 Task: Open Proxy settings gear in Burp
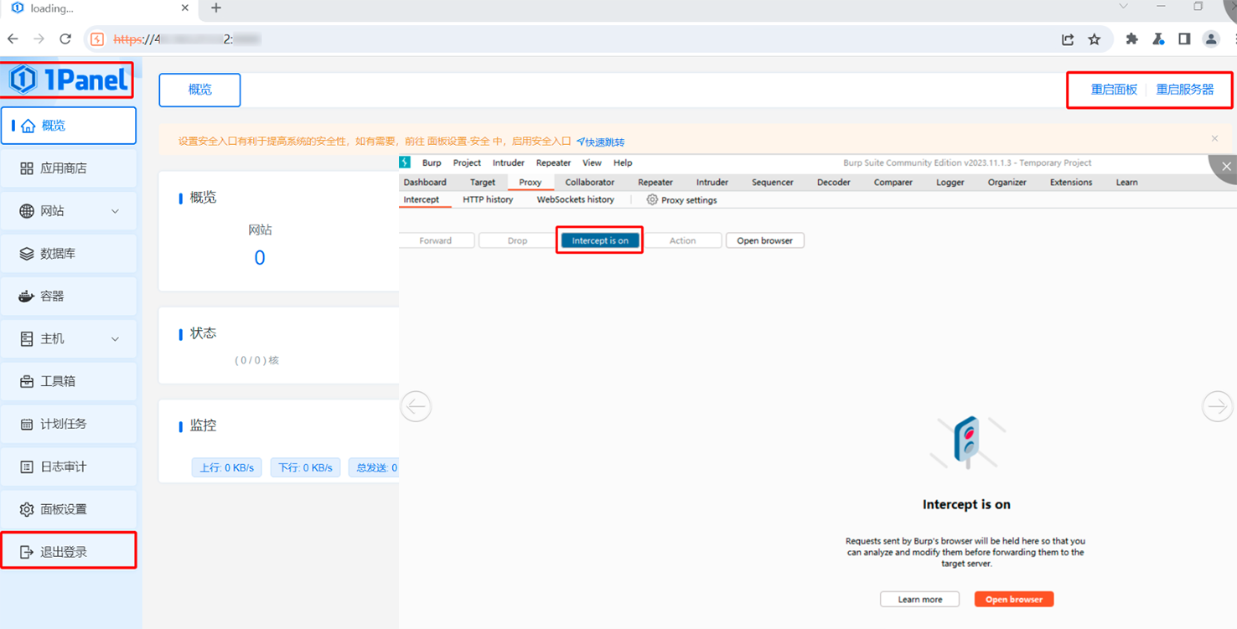click(x=652, y=200)
